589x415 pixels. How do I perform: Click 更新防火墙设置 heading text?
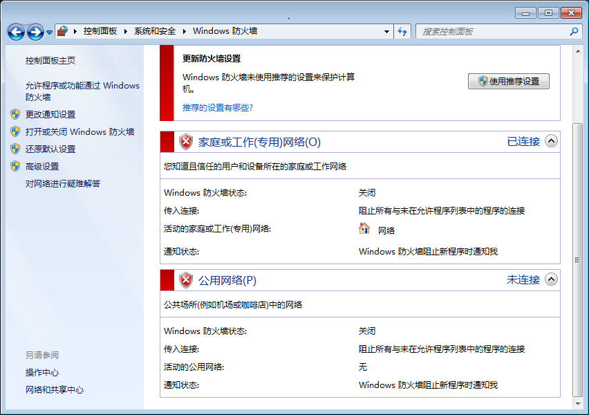click(212, 59)
